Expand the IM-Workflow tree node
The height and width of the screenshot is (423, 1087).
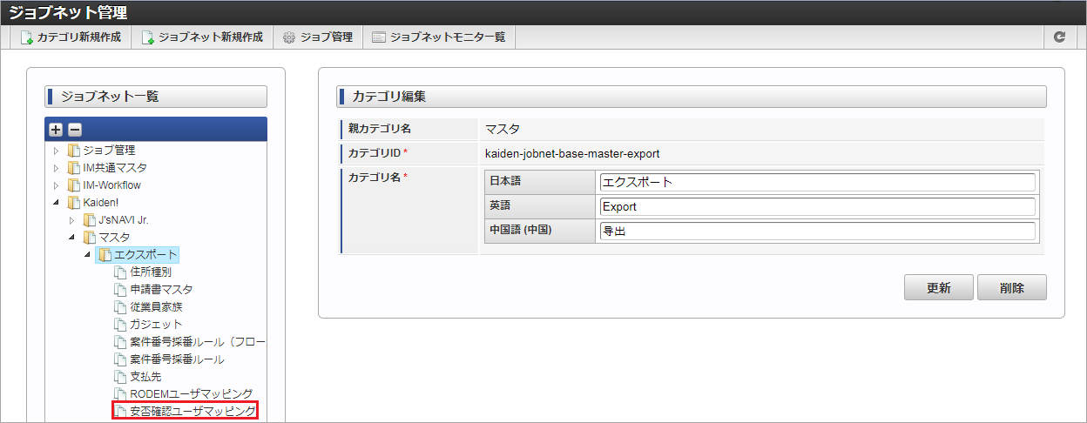point(57,185)
